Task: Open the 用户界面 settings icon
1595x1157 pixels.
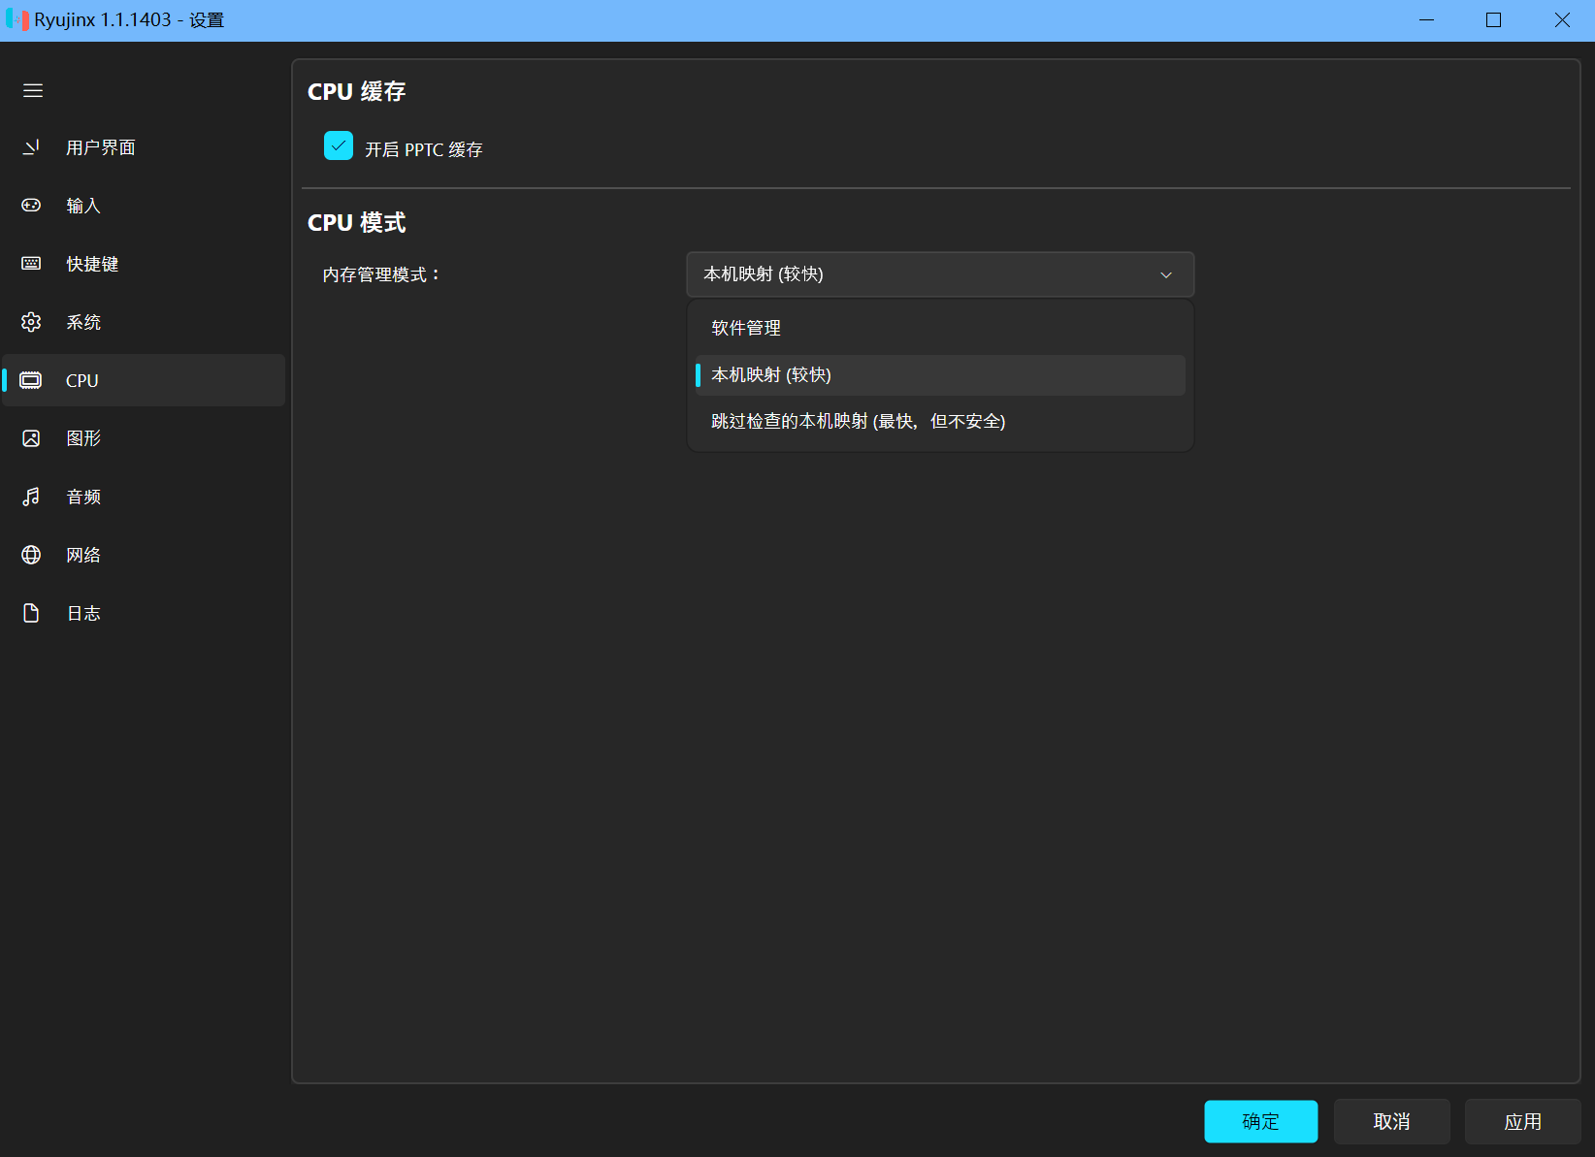Action: coord(31,147)
